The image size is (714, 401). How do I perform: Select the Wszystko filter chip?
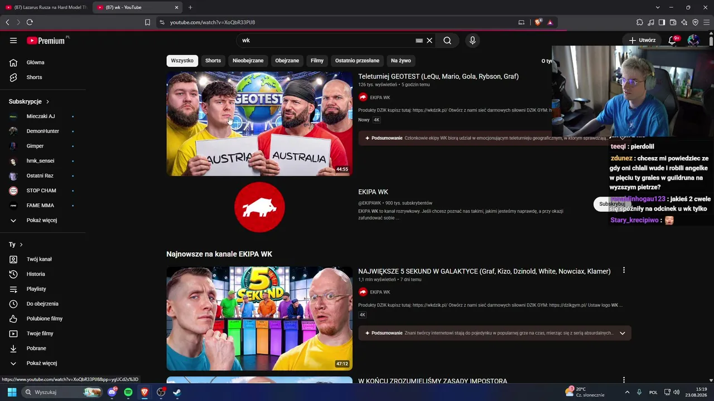(182, 61)
